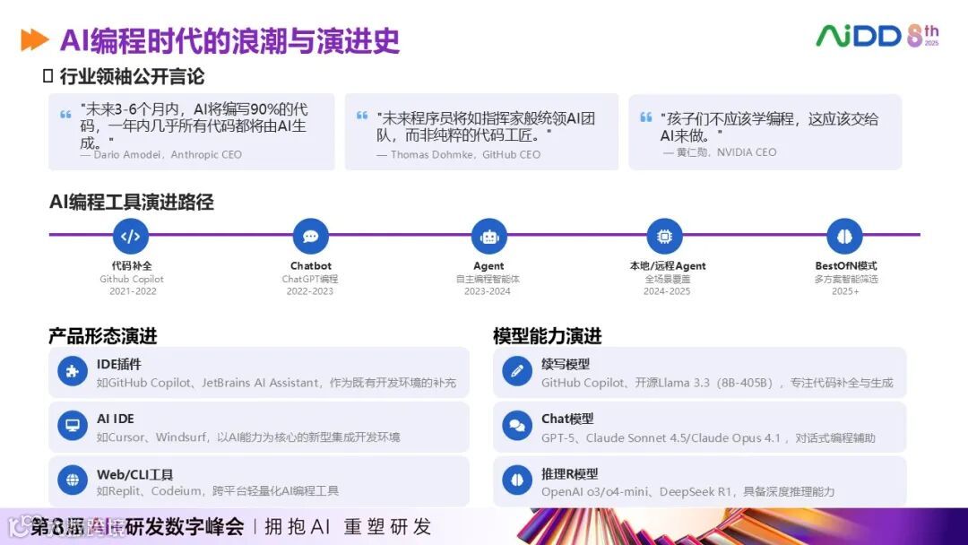968x545 pixels.
Task: Click the description mentioning JetBrains AI Assistant
Action: [276, 383]
